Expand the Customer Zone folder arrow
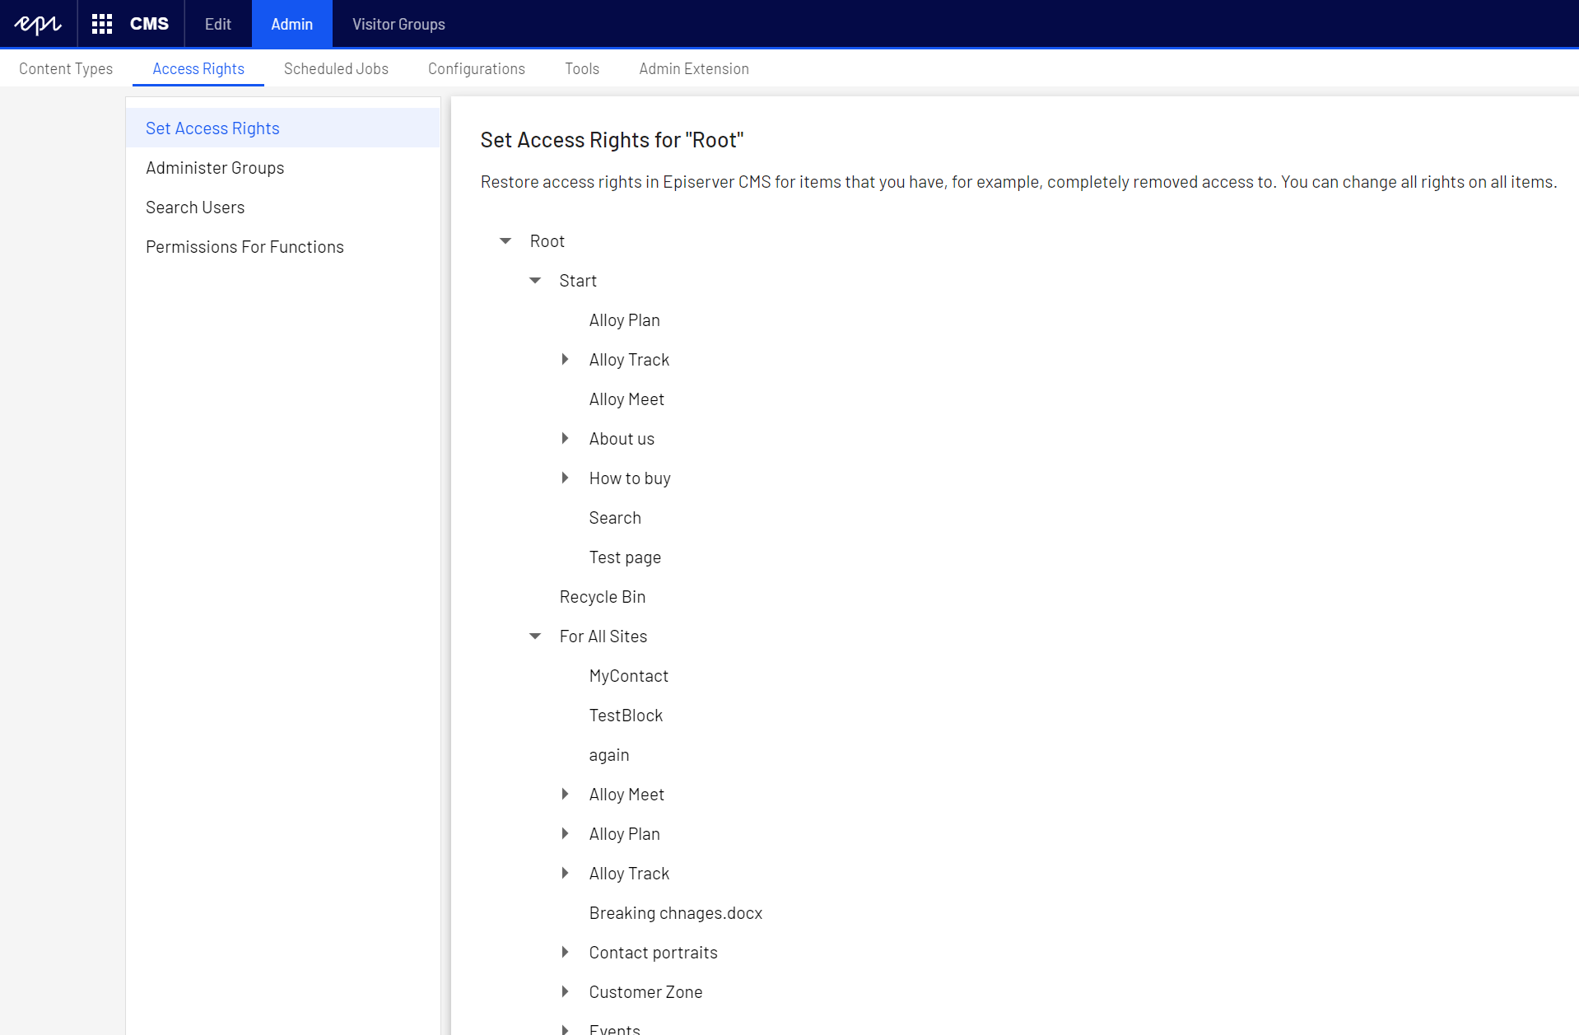 point(565,992)
